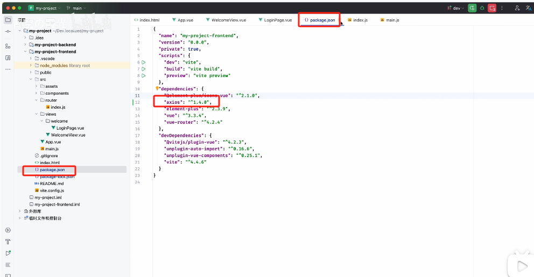Open the main git branch dropdown
This screenshot has width=534, height=277.
coord(76,8)
